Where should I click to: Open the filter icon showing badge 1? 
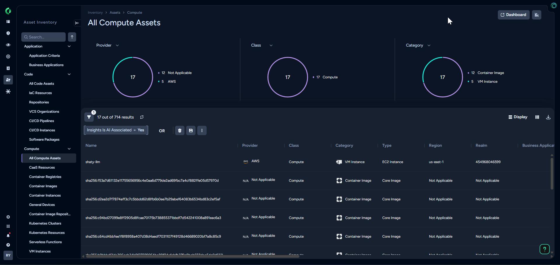pos(89,117)
